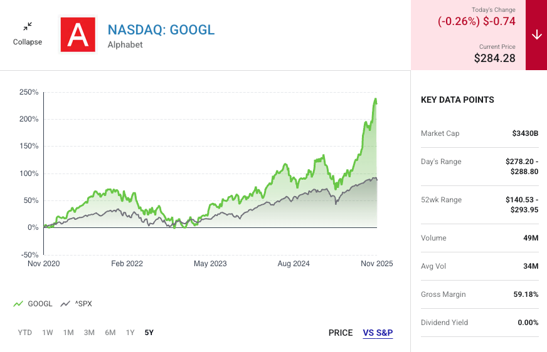Switch chart to VS S&P view
The width and height of the screenshot is (547, 352).
(378, 333)
